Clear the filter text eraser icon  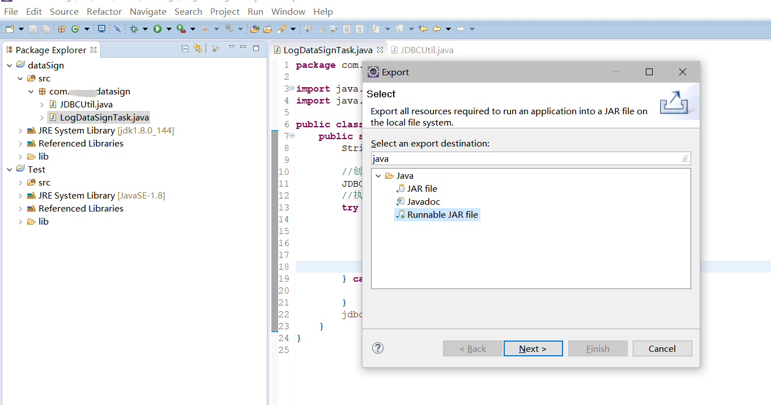coord(685,159)
